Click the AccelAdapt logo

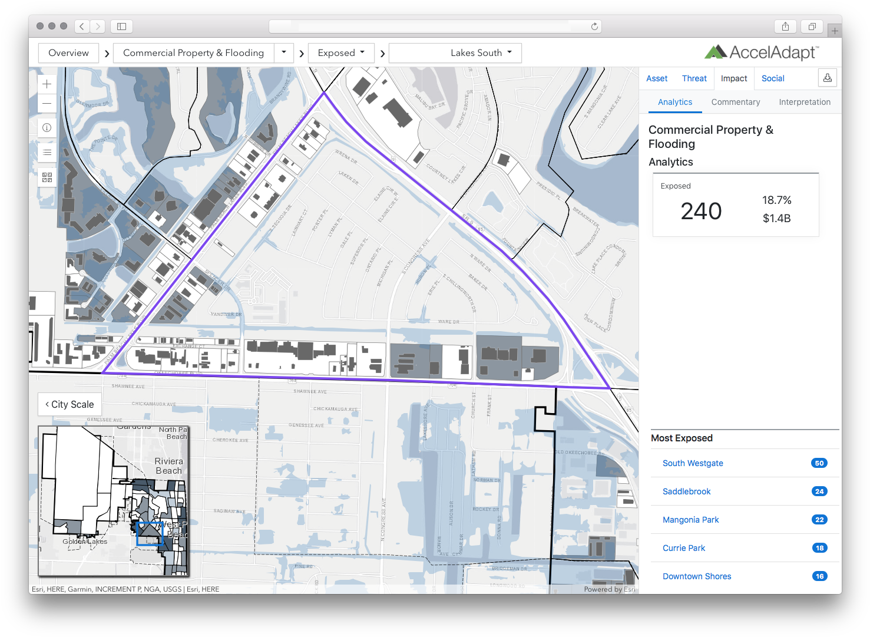tap(761, 52)
